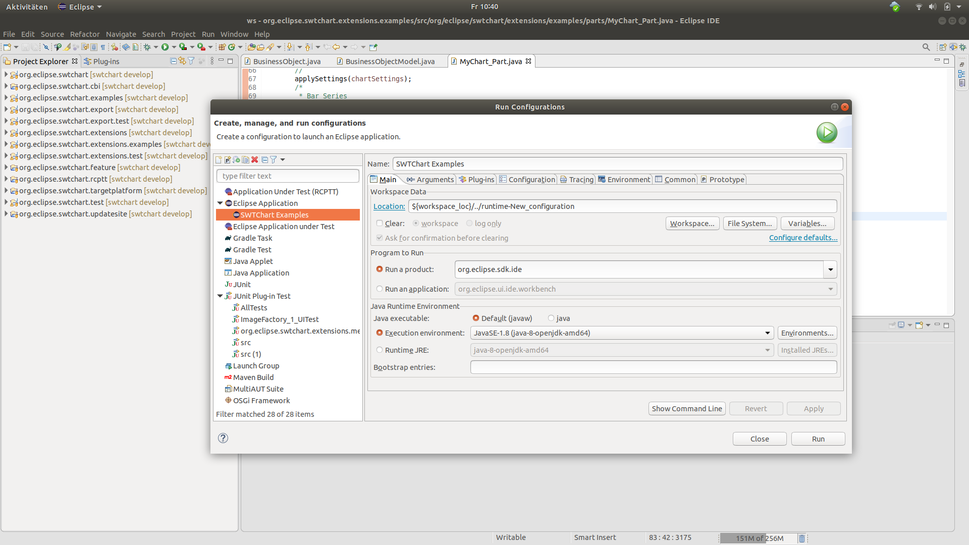Run garbage collector trash icon
Image resolution: width=969 pixels, height=545 pixels.
[x=802, y=538]
